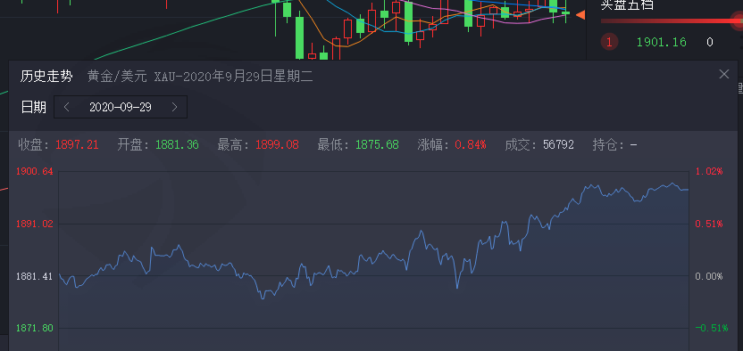The height and width of the screenshot is (351, 743).
Task: Click the 历史走势 panel title
Action: coord(46,76)
